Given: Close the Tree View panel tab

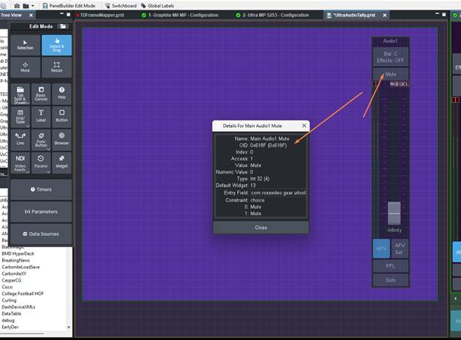Looking at the screenshot, I should coord(31,15).
